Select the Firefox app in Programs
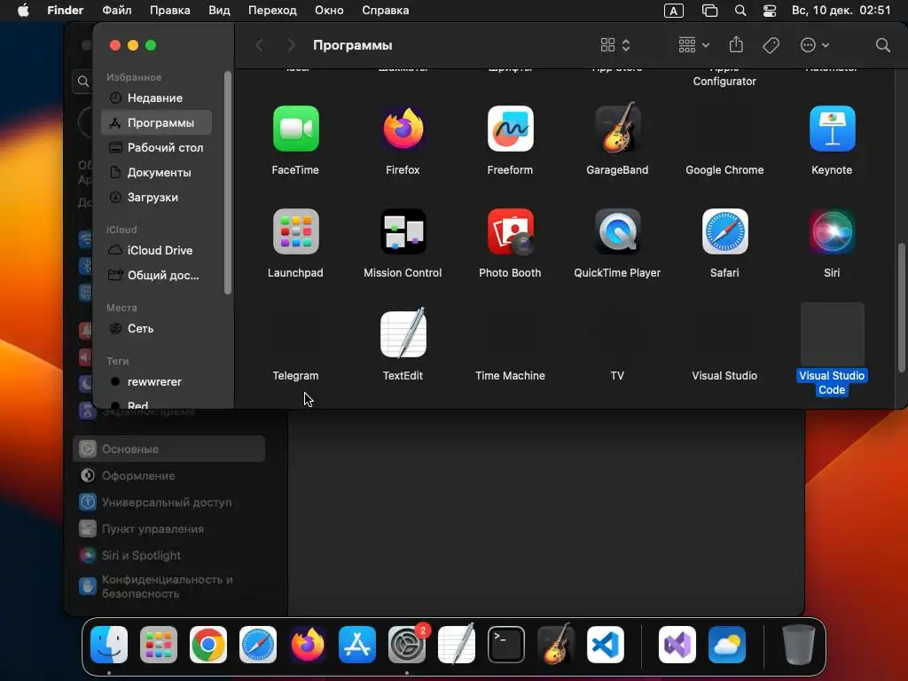 (403, 129)
